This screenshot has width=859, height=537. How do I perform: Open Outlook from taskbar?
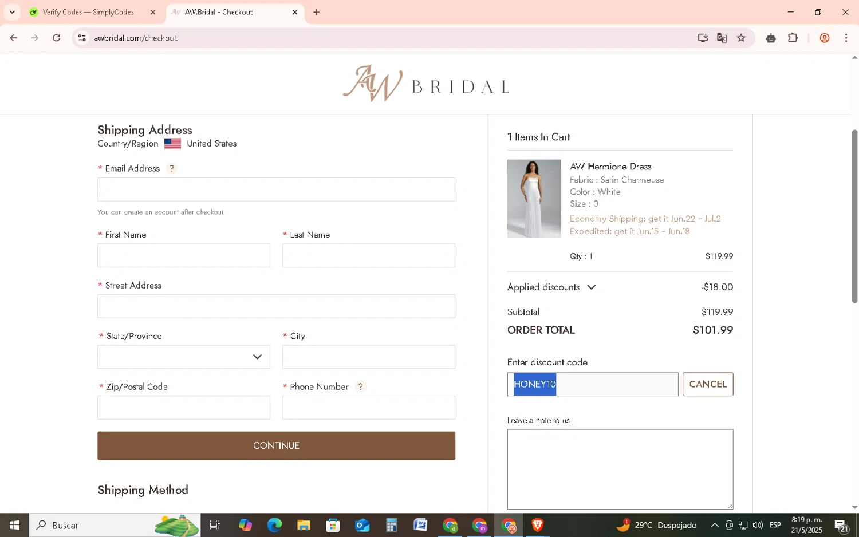(362, 525)
